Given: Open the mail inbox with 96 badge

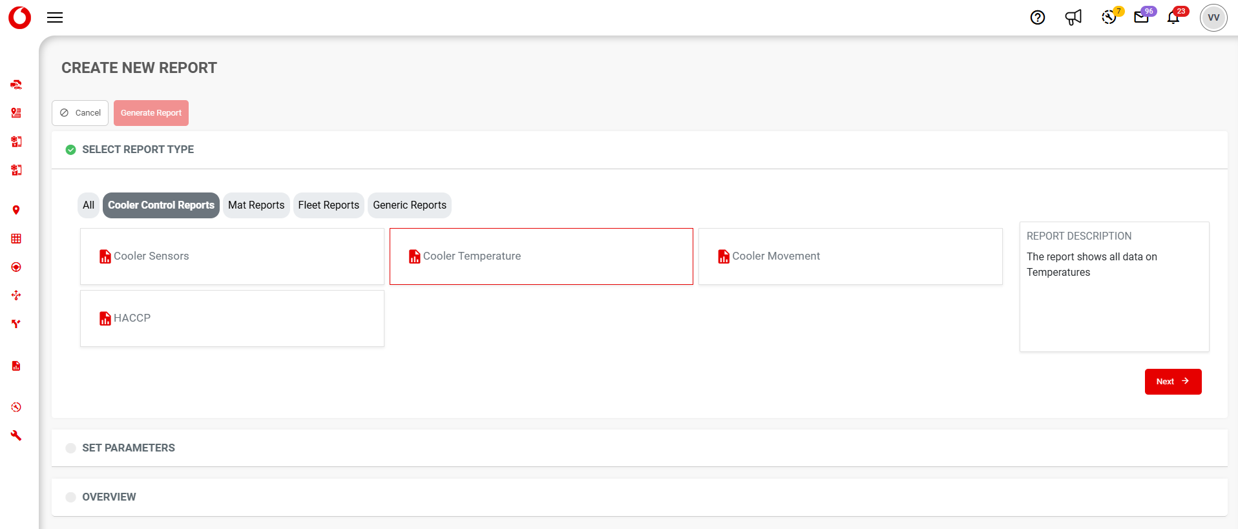Looking at the screenshot, I should [1141, 17].
